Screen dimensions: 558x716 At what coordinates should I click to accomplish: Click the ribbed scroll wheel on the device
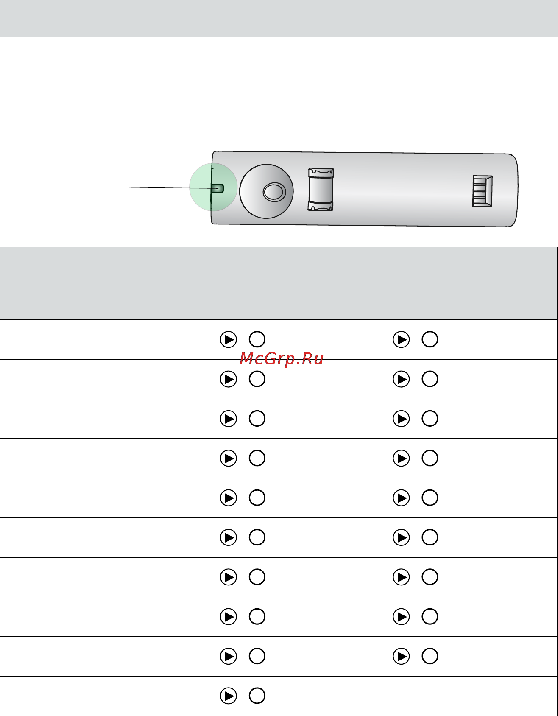[321, 190]
